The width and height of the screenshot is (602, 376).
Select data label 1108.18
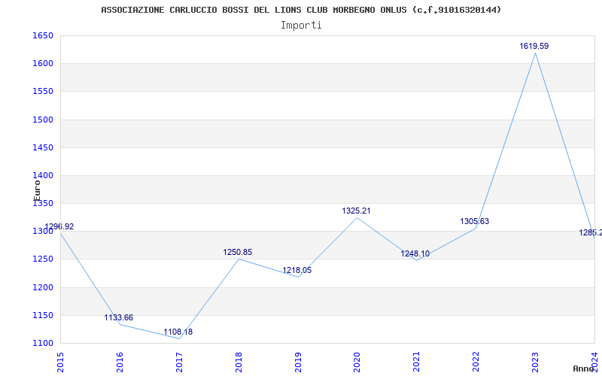(178, 332)
